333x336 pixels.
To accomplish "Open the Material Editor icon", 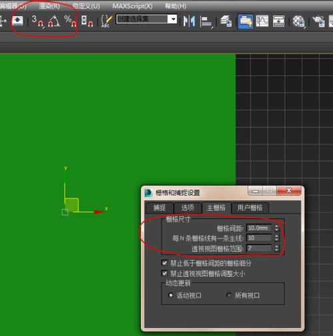I will click(x=298, y=21).
